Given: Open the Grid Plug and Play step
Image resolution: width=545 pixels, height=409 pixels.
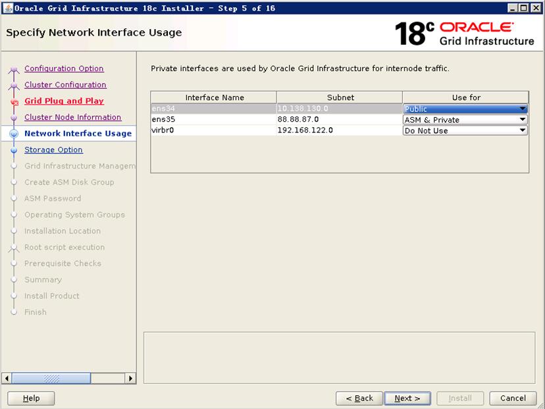Looking at the screenshot, I should 64,101.
